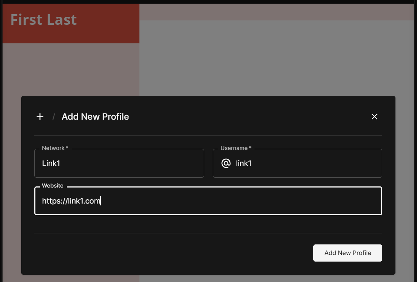The height and width of the screenshot is (282, 417).
Task: Click the Username label above its field
Action: tap(235, 148)
